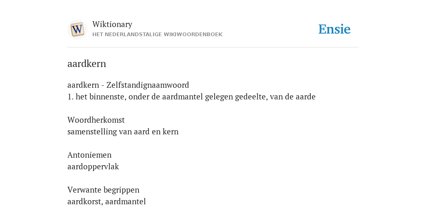Click the Wiktionary W tile icon

[x=77, y=30]
